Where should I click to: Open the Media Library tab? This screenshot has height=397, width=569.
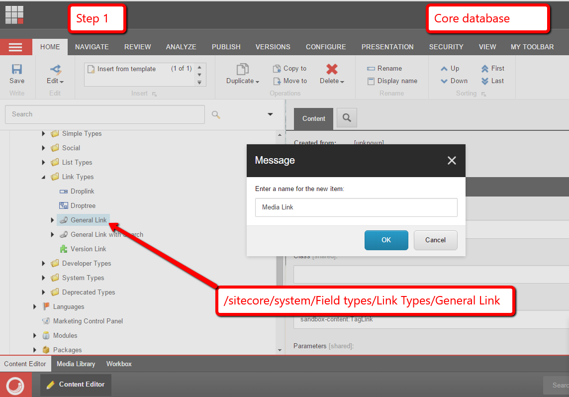click(x=76, y=364)
